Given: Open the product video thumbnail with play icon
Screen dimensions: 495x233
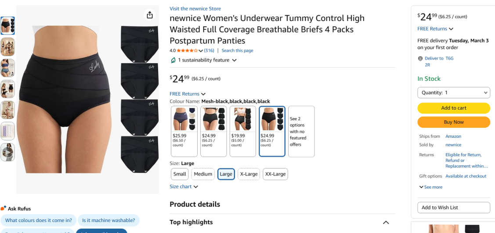Looking at the screenshot, I should [x=7, y=152].
